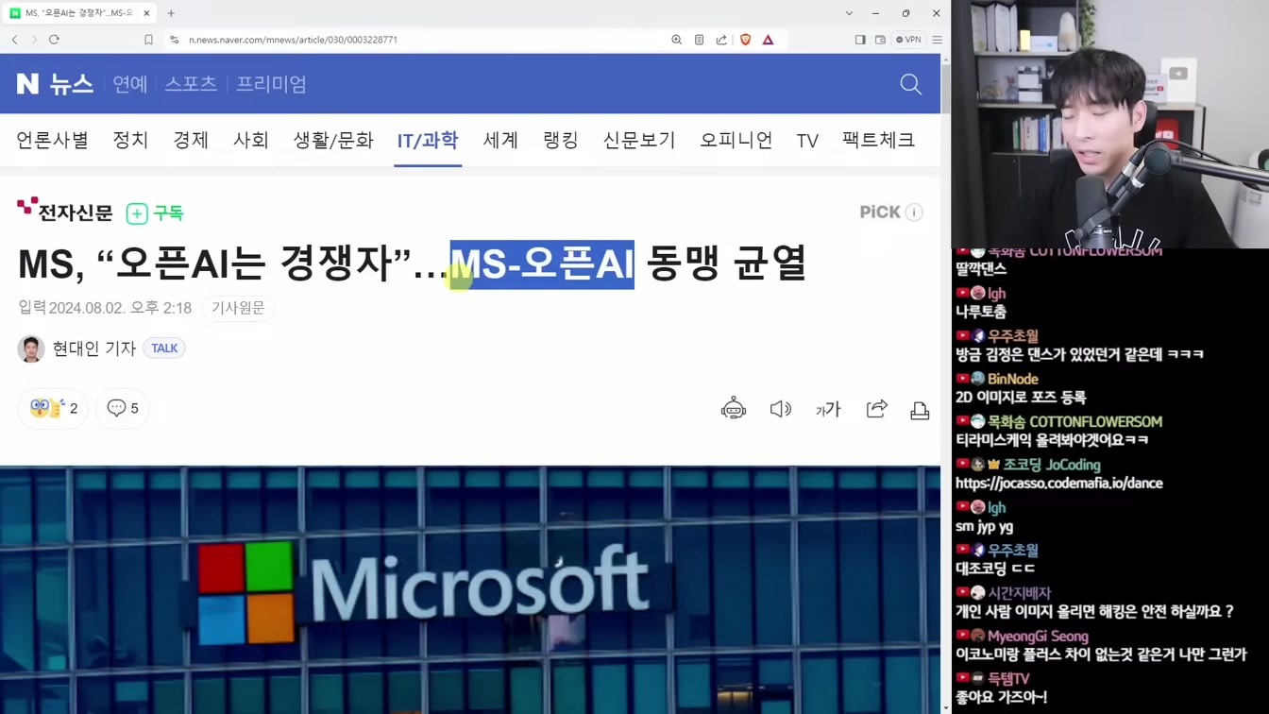Click the 입력 2024.08.02. 오후 2:18 timestamp
This screenshot has height=714, width=1269.
click(105, 308)
